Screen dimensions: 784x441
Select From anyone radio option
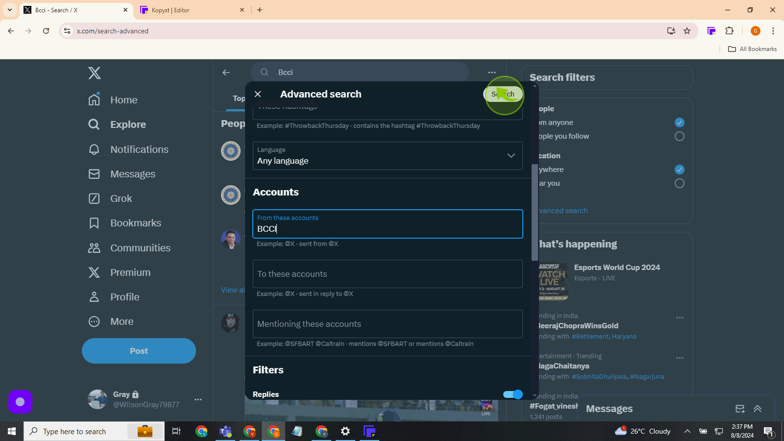(680, 122)
